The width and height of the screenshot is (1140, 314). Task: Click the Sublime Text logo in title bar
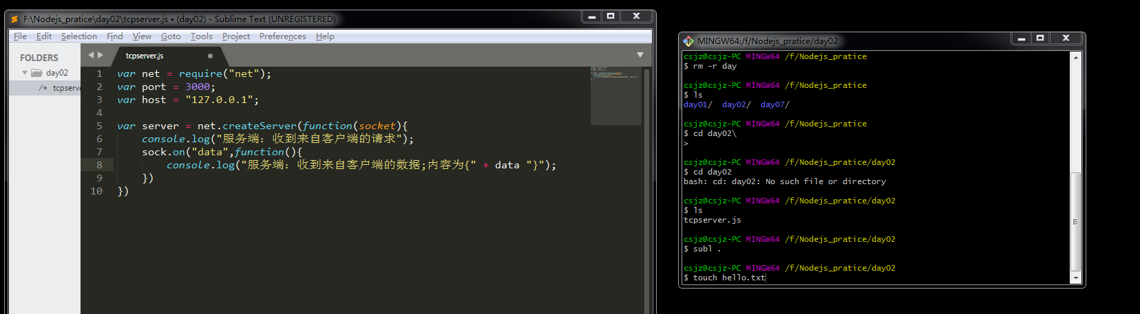[x=14, y=19]
